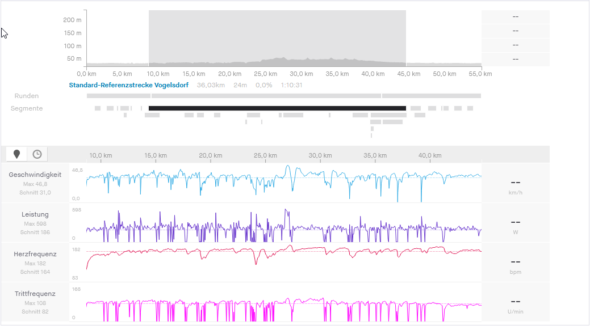Click the km/h value box beside speed chart
This screenshot has height=326, width=590.
[x=516, y=184]
